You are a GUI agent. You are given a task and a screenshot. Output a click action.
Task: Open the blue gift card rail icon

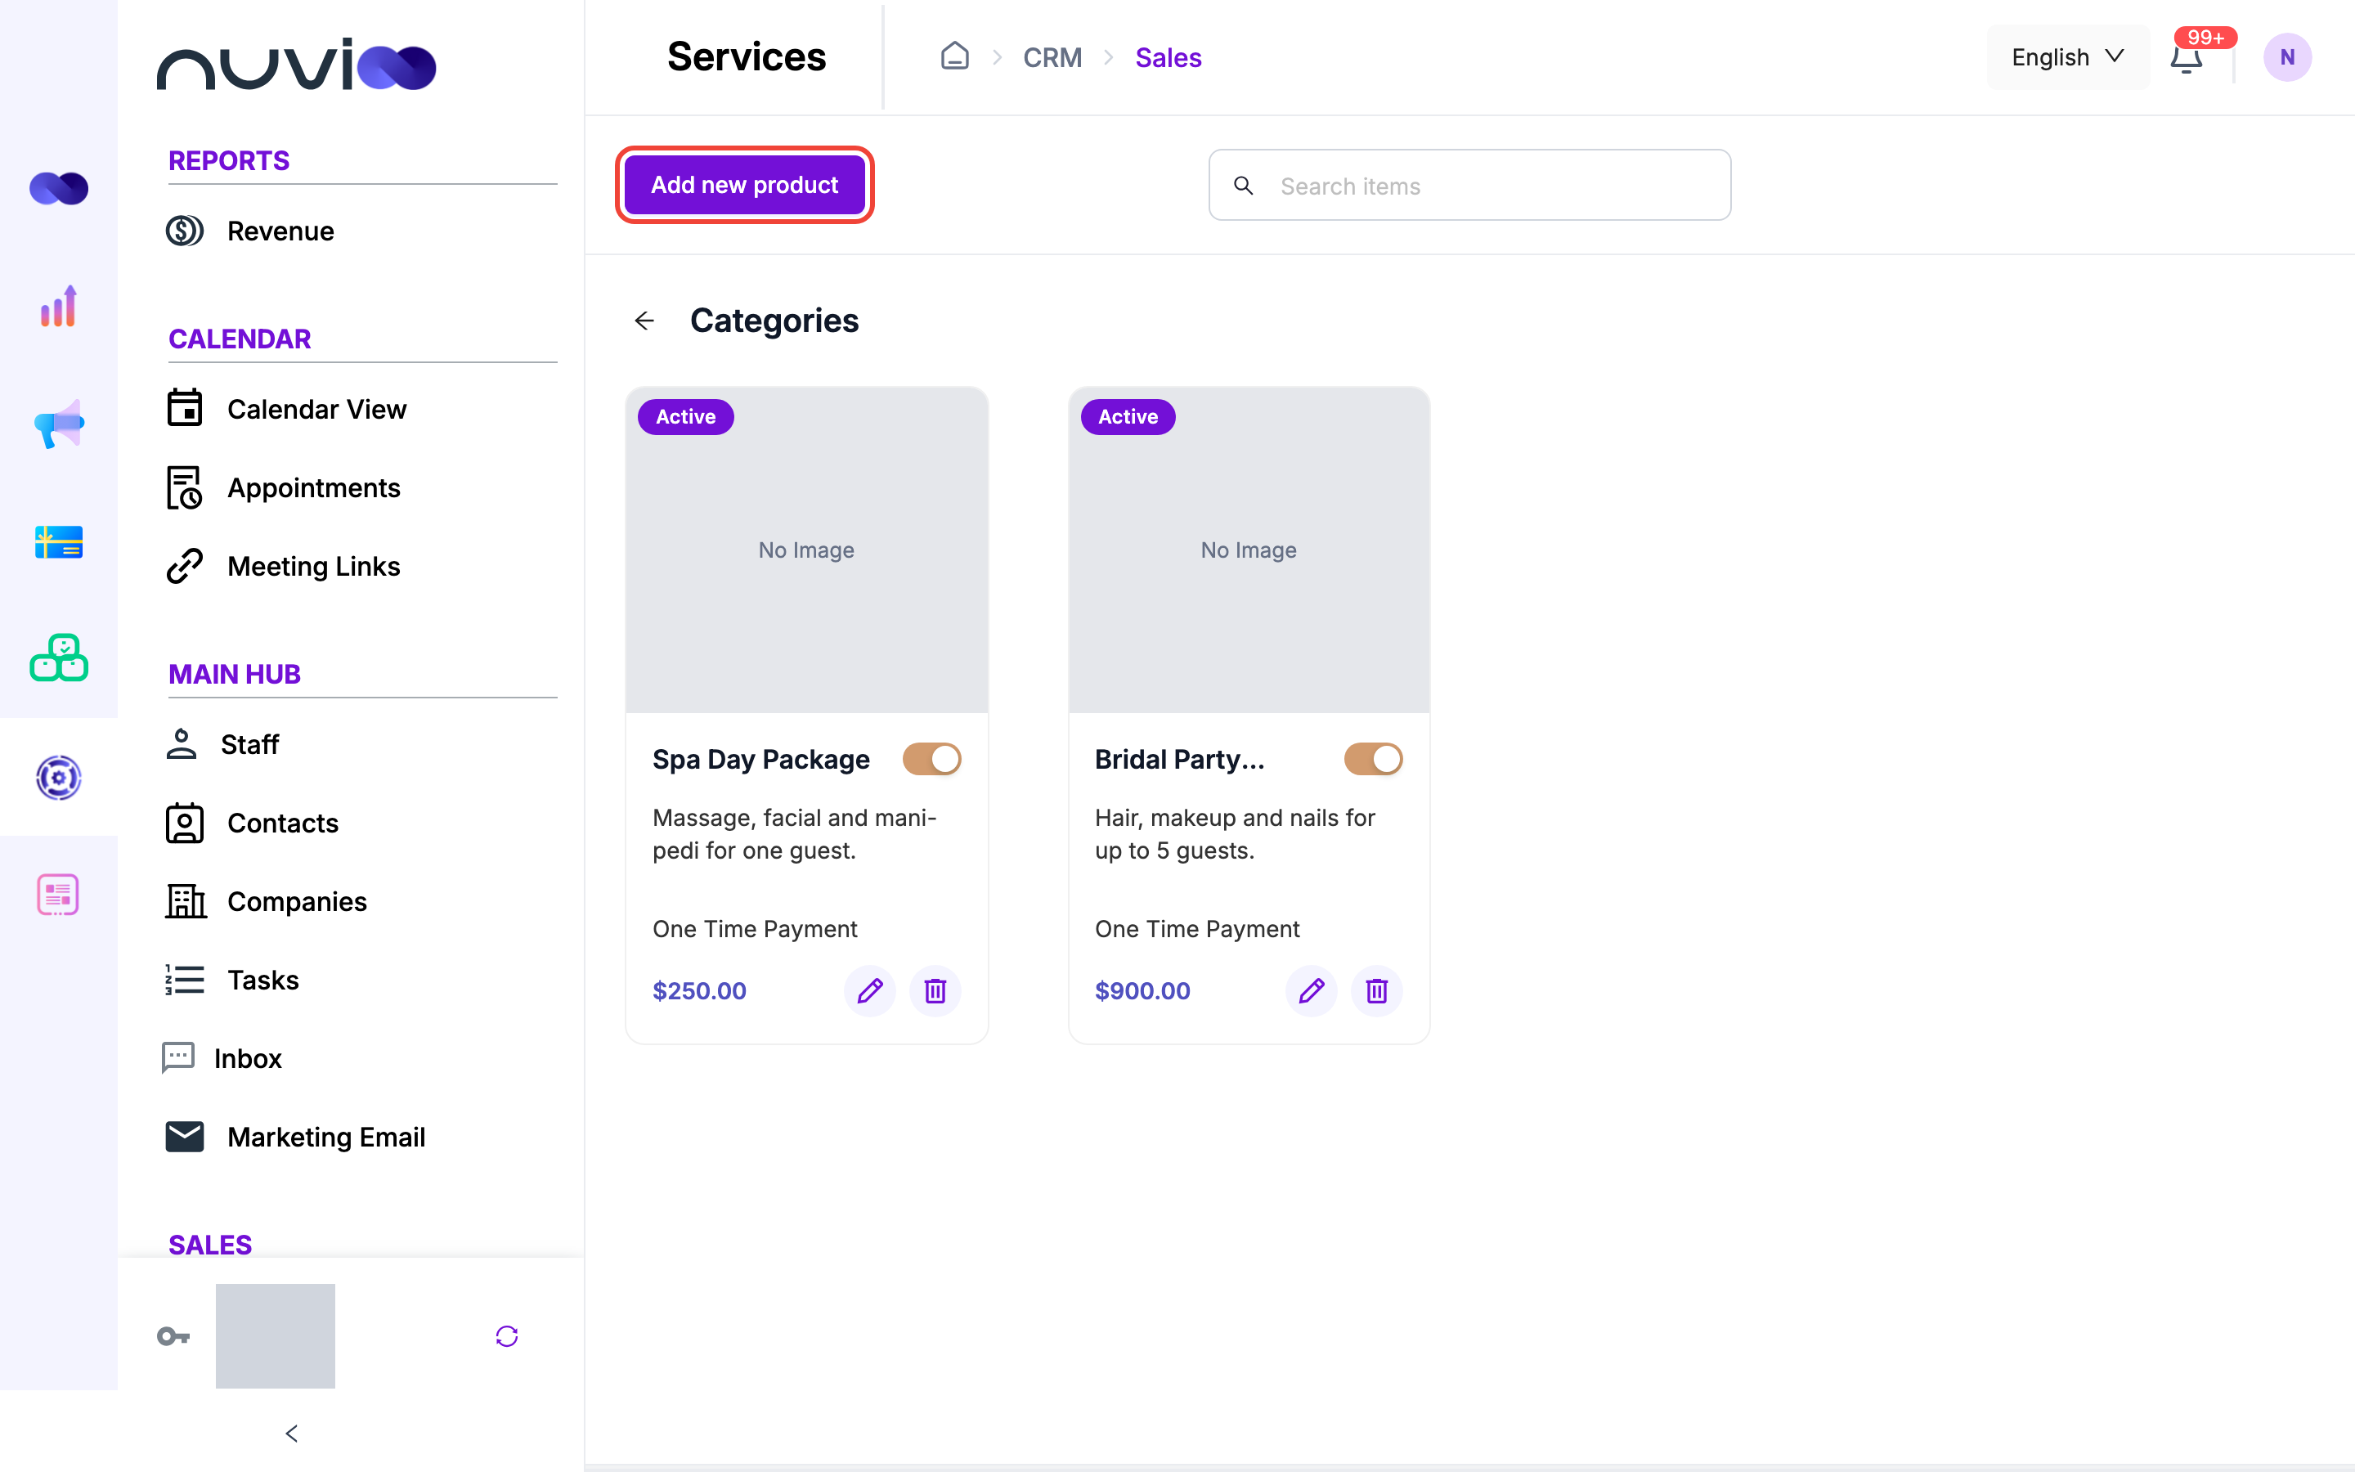pyautogui.click(x=58, y=541)
